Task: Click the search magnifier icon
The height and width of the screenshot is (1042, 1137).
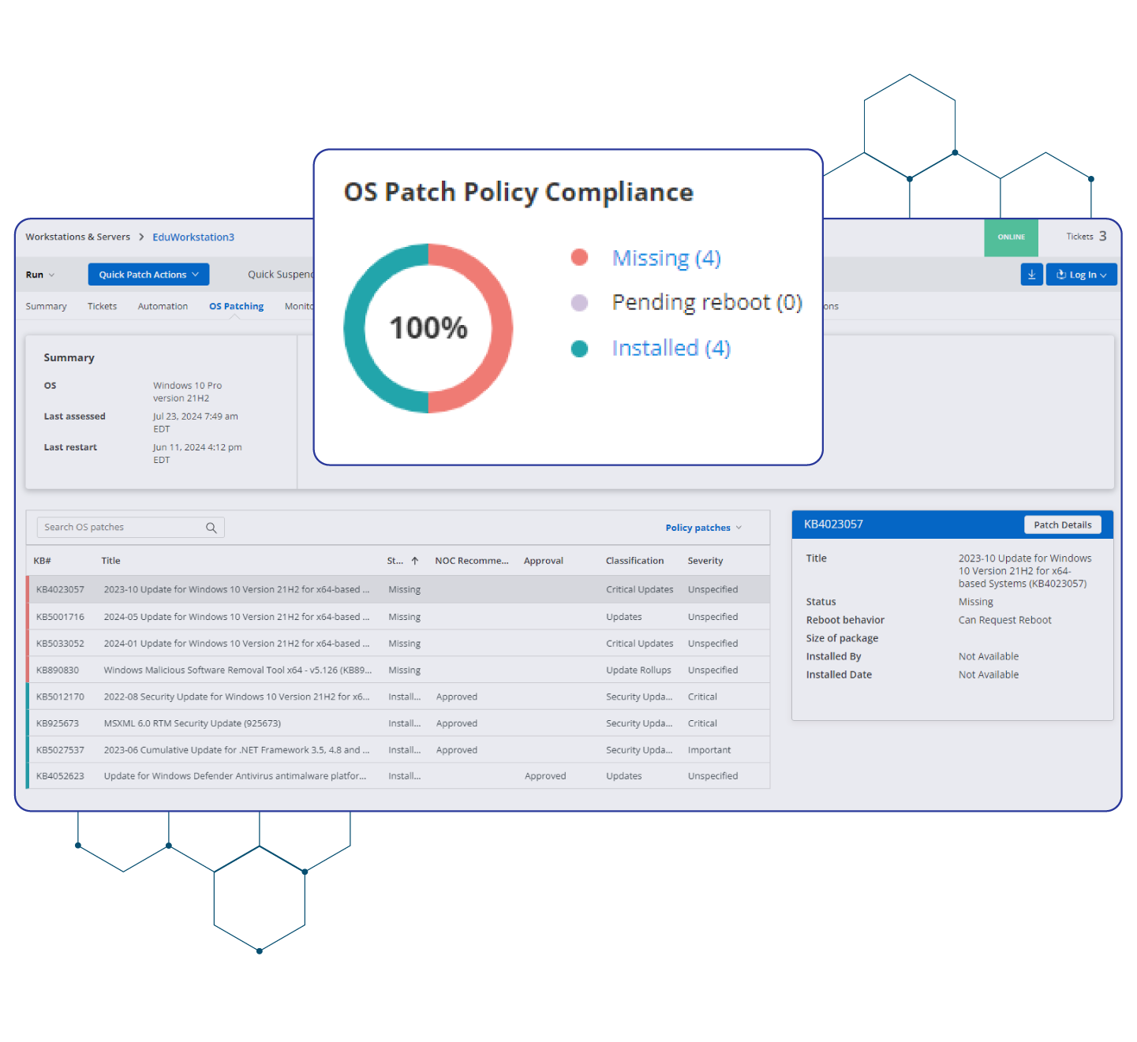Action: pos(211,528)
